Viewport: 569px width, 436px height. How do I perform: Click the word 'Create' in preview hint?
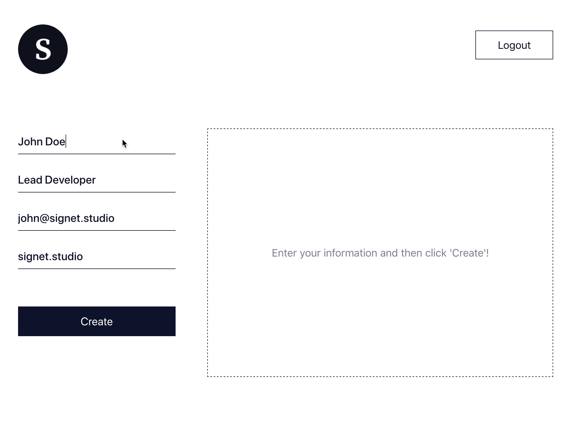[468, 253]
